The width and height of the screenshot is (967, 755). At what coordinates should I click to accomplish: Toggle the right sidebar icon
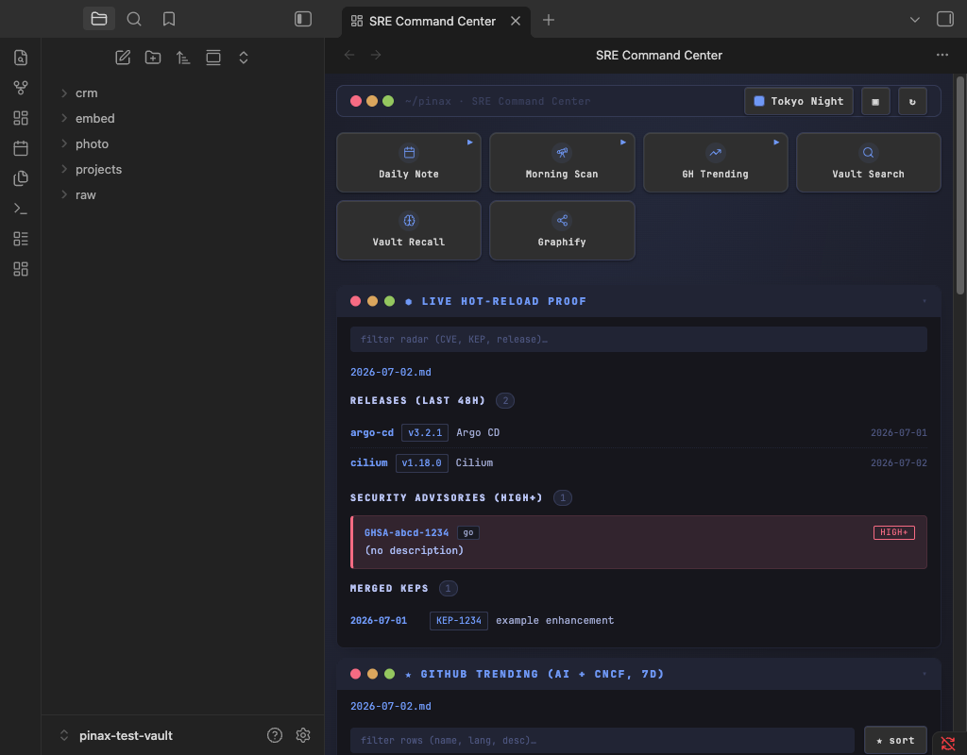point(944,19)
